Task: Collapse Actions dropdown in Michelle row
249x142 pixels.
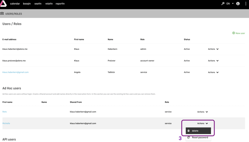Action: pyautogui.click(x=202, y=123)
